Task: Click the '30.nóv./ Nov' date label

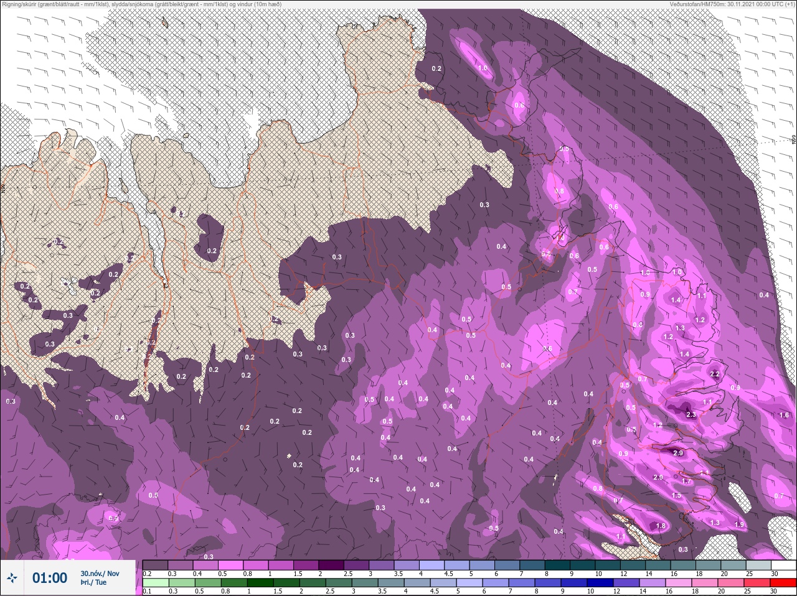Action: (x=100, y=574)
